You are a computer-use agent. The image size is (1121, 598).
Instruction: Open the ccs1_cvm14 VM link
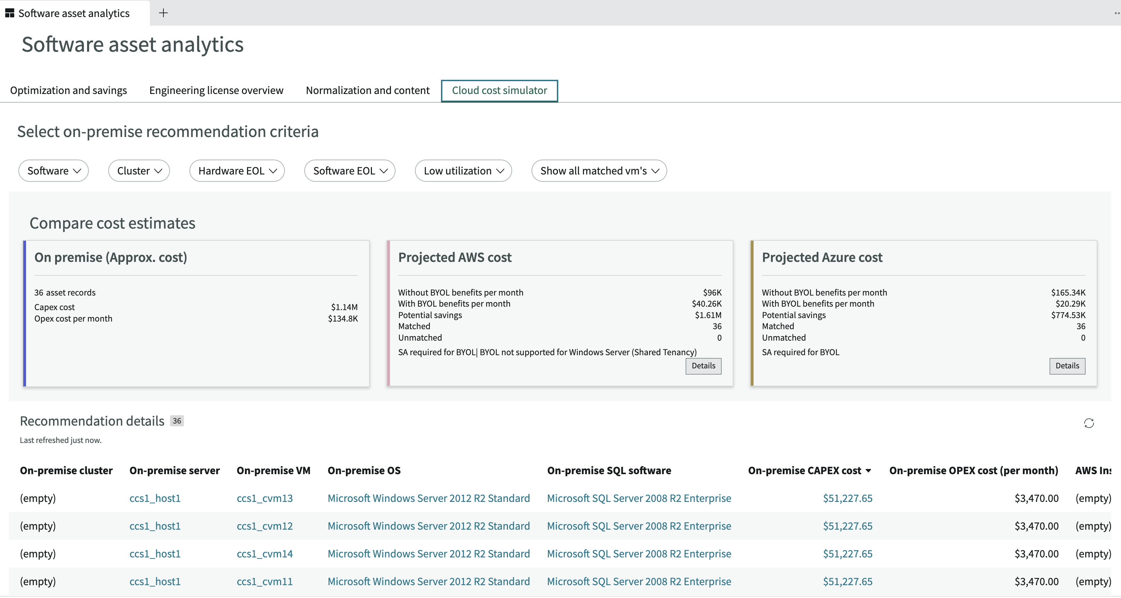click(265, 554)
